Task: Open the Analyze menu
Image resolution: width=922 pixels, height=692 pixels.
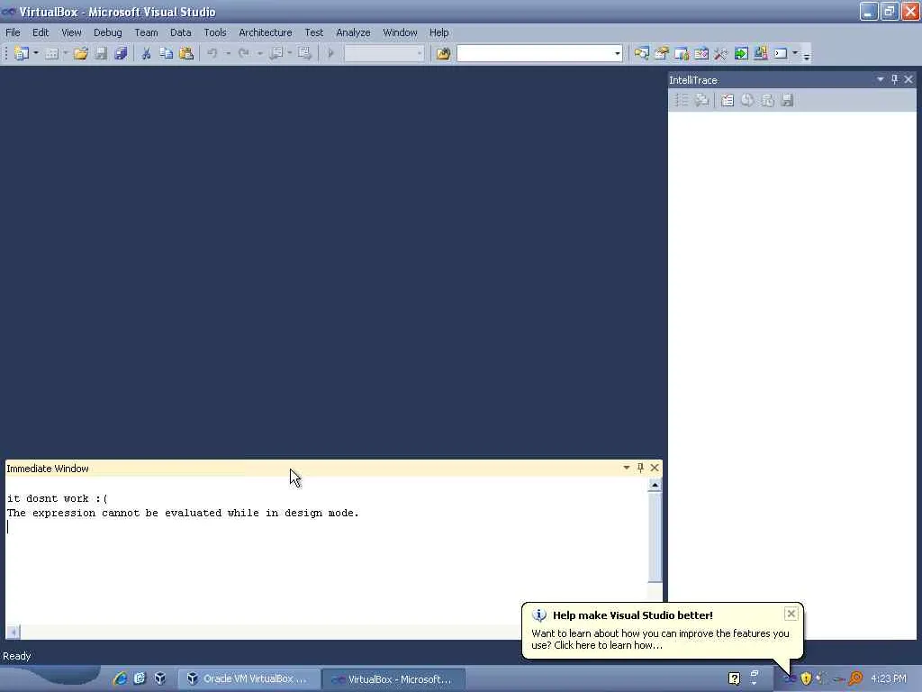Action: pos(353,32)
